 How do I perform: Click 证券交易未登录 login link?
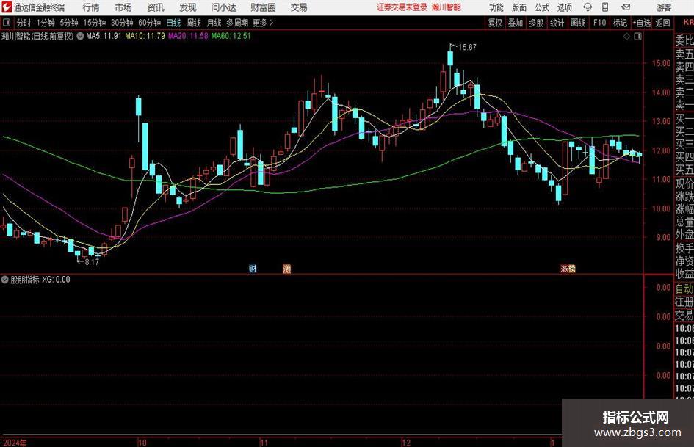click(x=402, y=7)
